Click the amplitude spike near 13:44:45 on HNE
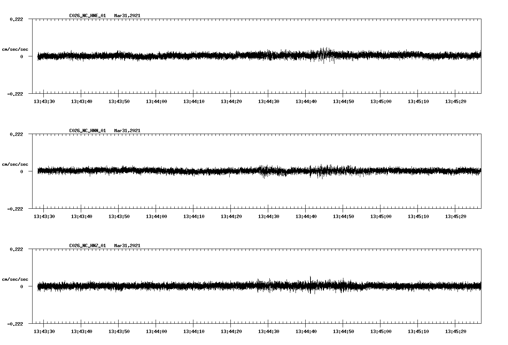The image size is (508, 345). tap(325, 55)
